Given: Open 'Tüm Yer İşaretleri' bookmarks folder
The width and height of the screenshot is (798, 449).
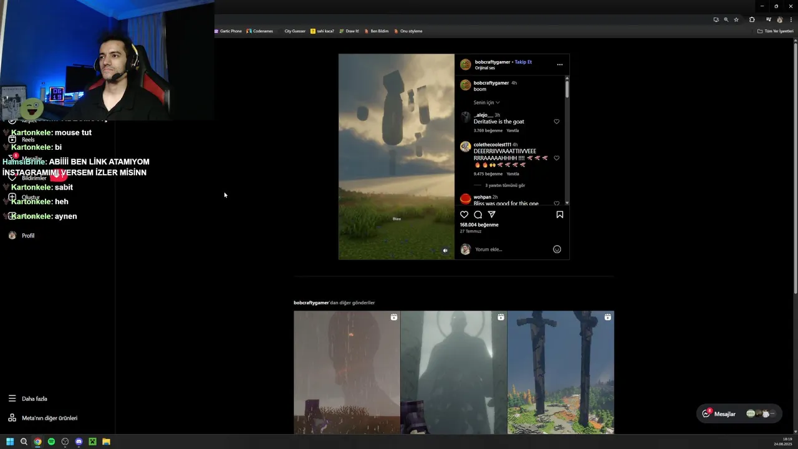Looking at the screenshot, I should [x=775, y=31].
